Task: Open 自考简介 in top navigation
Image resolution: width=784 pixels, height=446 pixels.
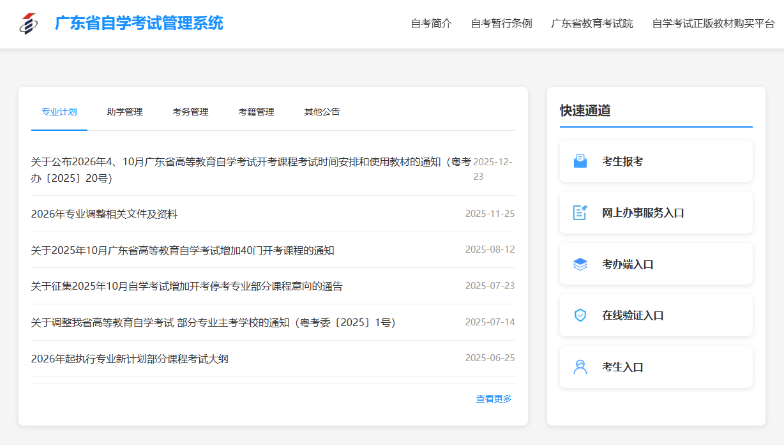Action: click(x=431, y=24)
